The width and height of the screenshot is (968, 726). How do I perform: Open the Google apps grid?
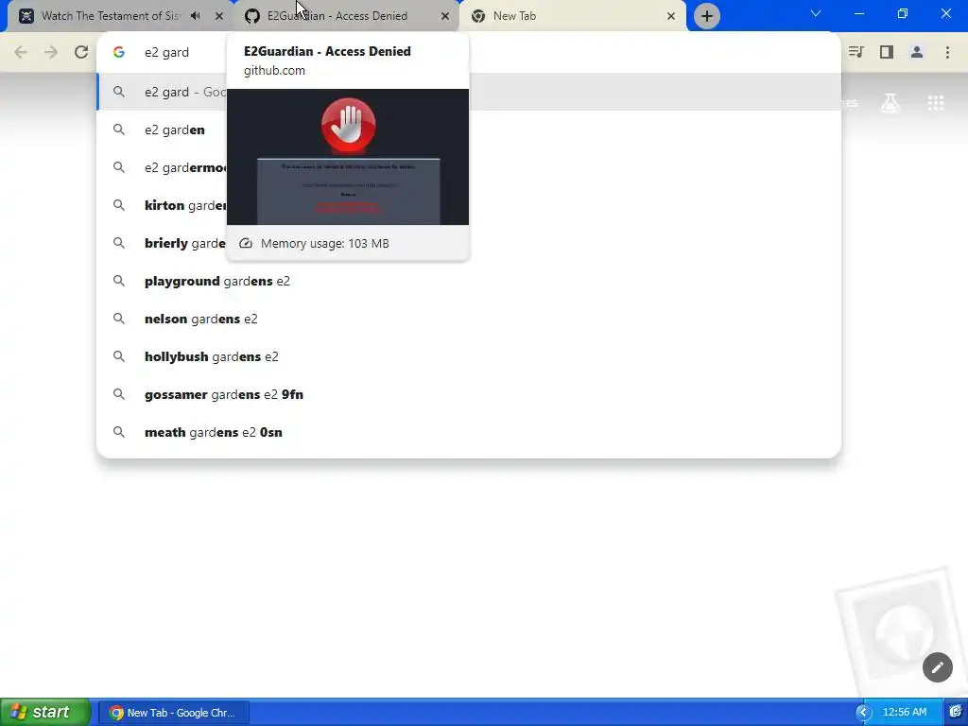coord(936,103)
